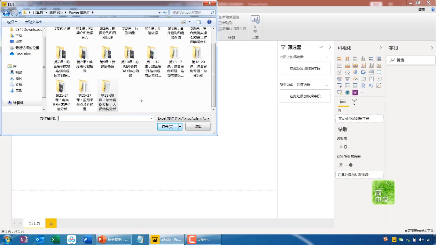Collapse the 字段 pane chevron

click(x=432, y=48)
